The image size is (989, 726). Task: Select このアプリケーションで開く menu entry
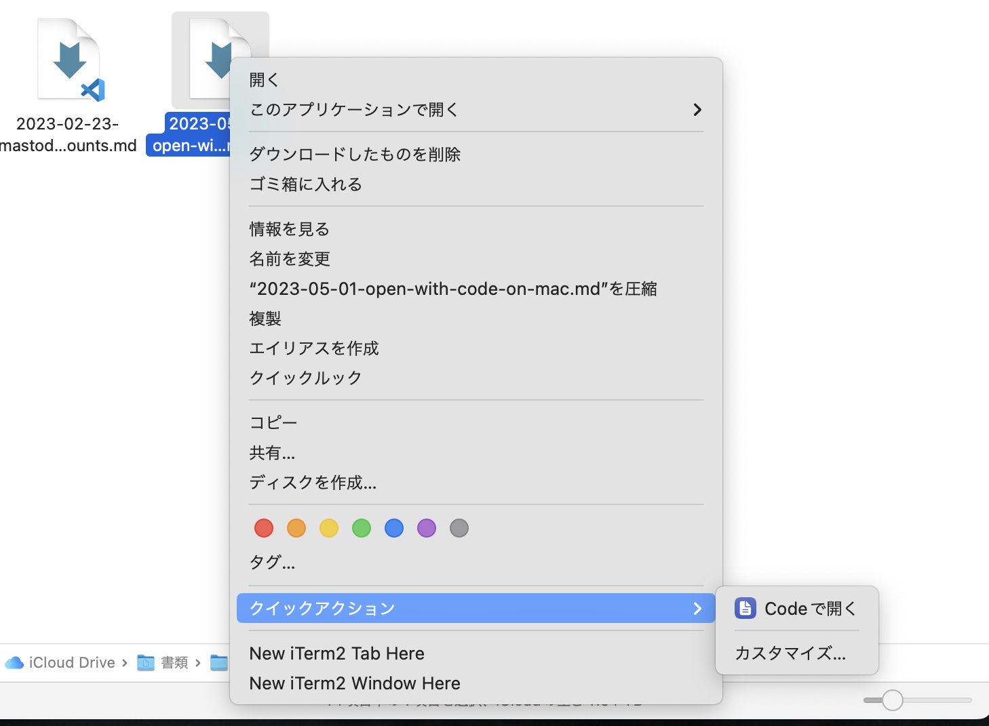pyautogui.click(x=476, y=109)
